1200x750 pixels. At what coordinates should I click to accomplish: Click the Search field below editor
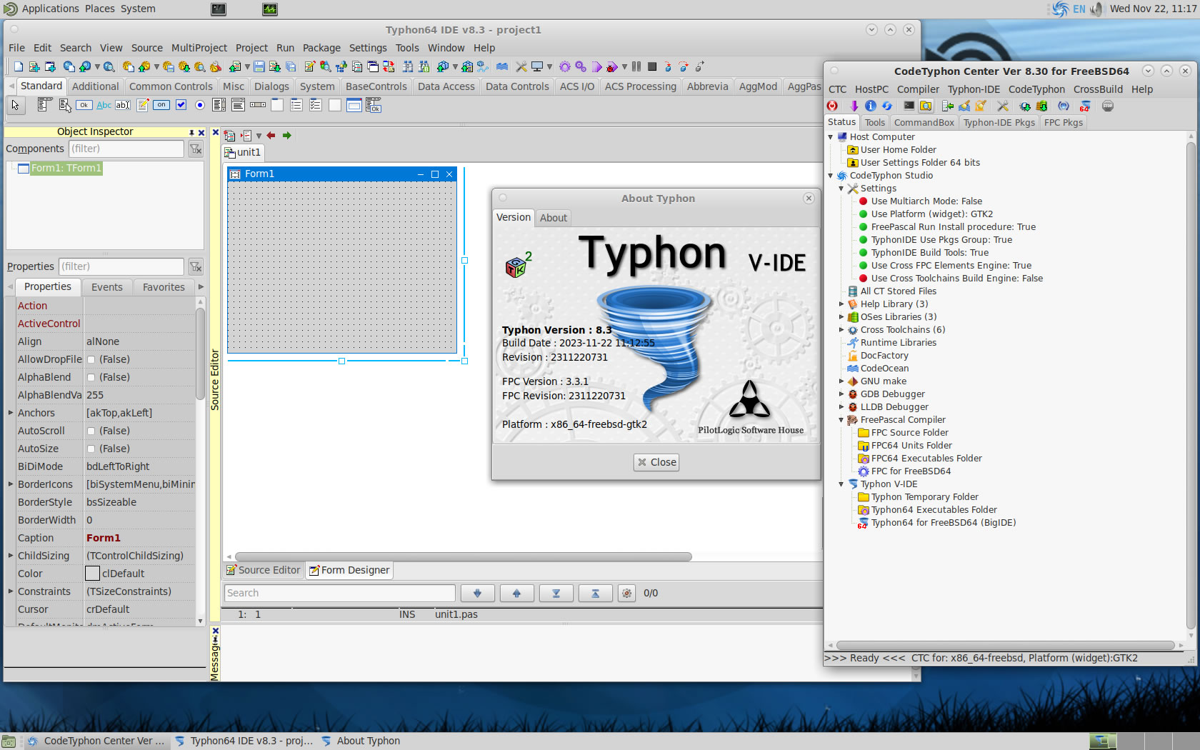pos(339,593)
